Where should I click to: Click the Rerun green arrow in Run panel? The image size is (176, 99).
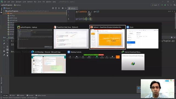(x=4, y=41)
